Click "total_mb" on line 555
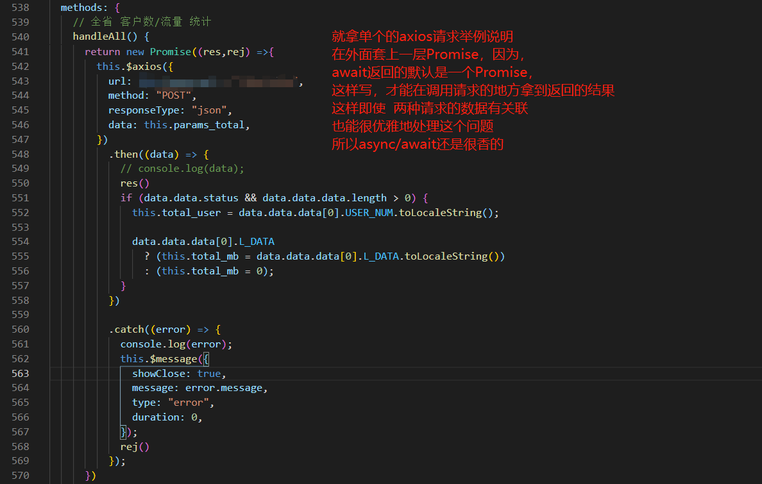This screenshot has width=762, height=484. [x=216, y=256]
